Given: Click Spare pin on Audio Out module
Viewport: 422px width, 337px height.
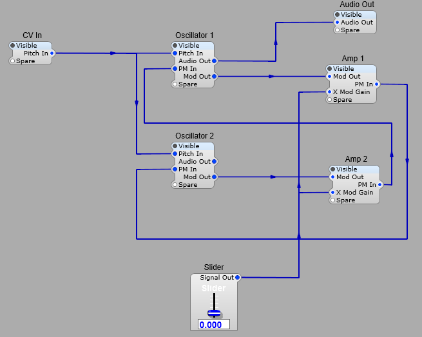Looking at the screenshot, I should (x=337, y=30).
